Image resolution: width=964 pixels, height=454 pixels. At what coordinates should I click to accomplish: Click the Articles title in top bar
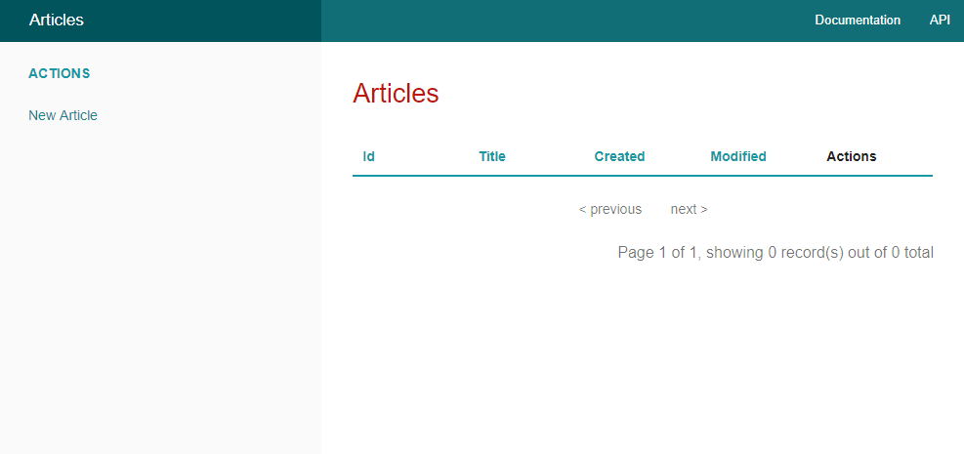pos(57,21)
